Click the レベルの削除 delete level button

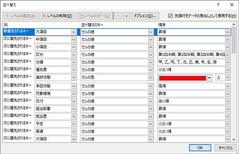click(x=57, y=16)
